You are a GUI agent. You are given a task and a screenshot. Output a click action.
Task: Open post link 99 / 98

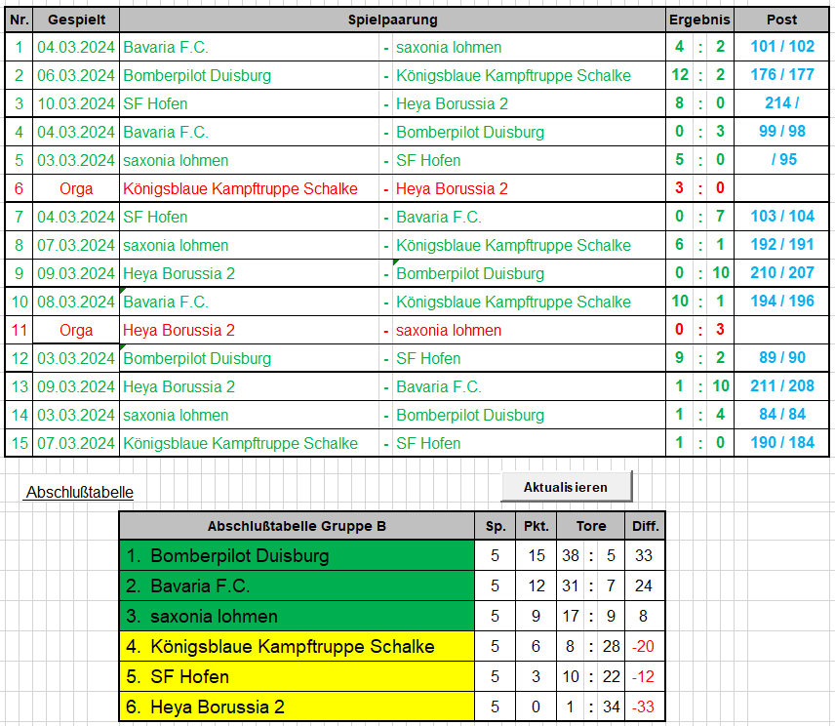(x=782, y=131)
